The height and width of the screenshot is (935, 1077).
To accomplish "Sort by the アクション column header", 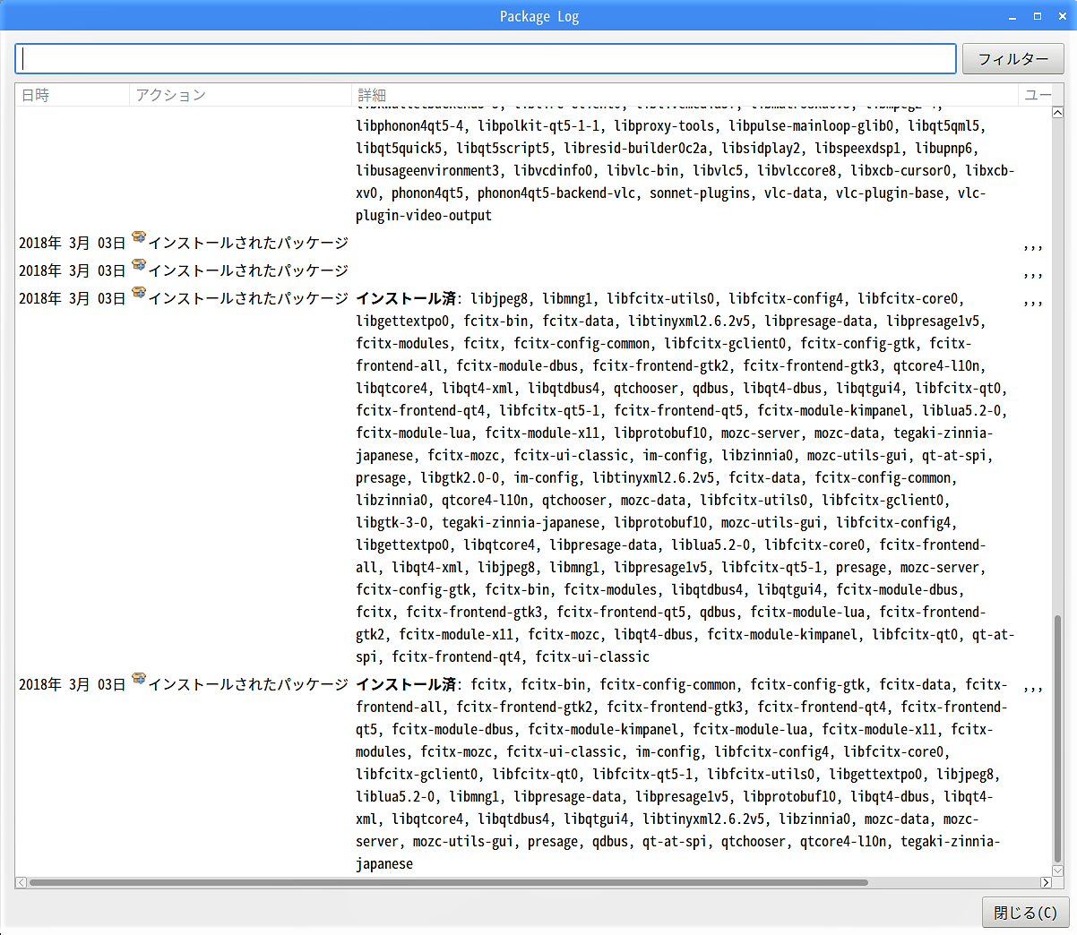I will [x=241, y=95].
